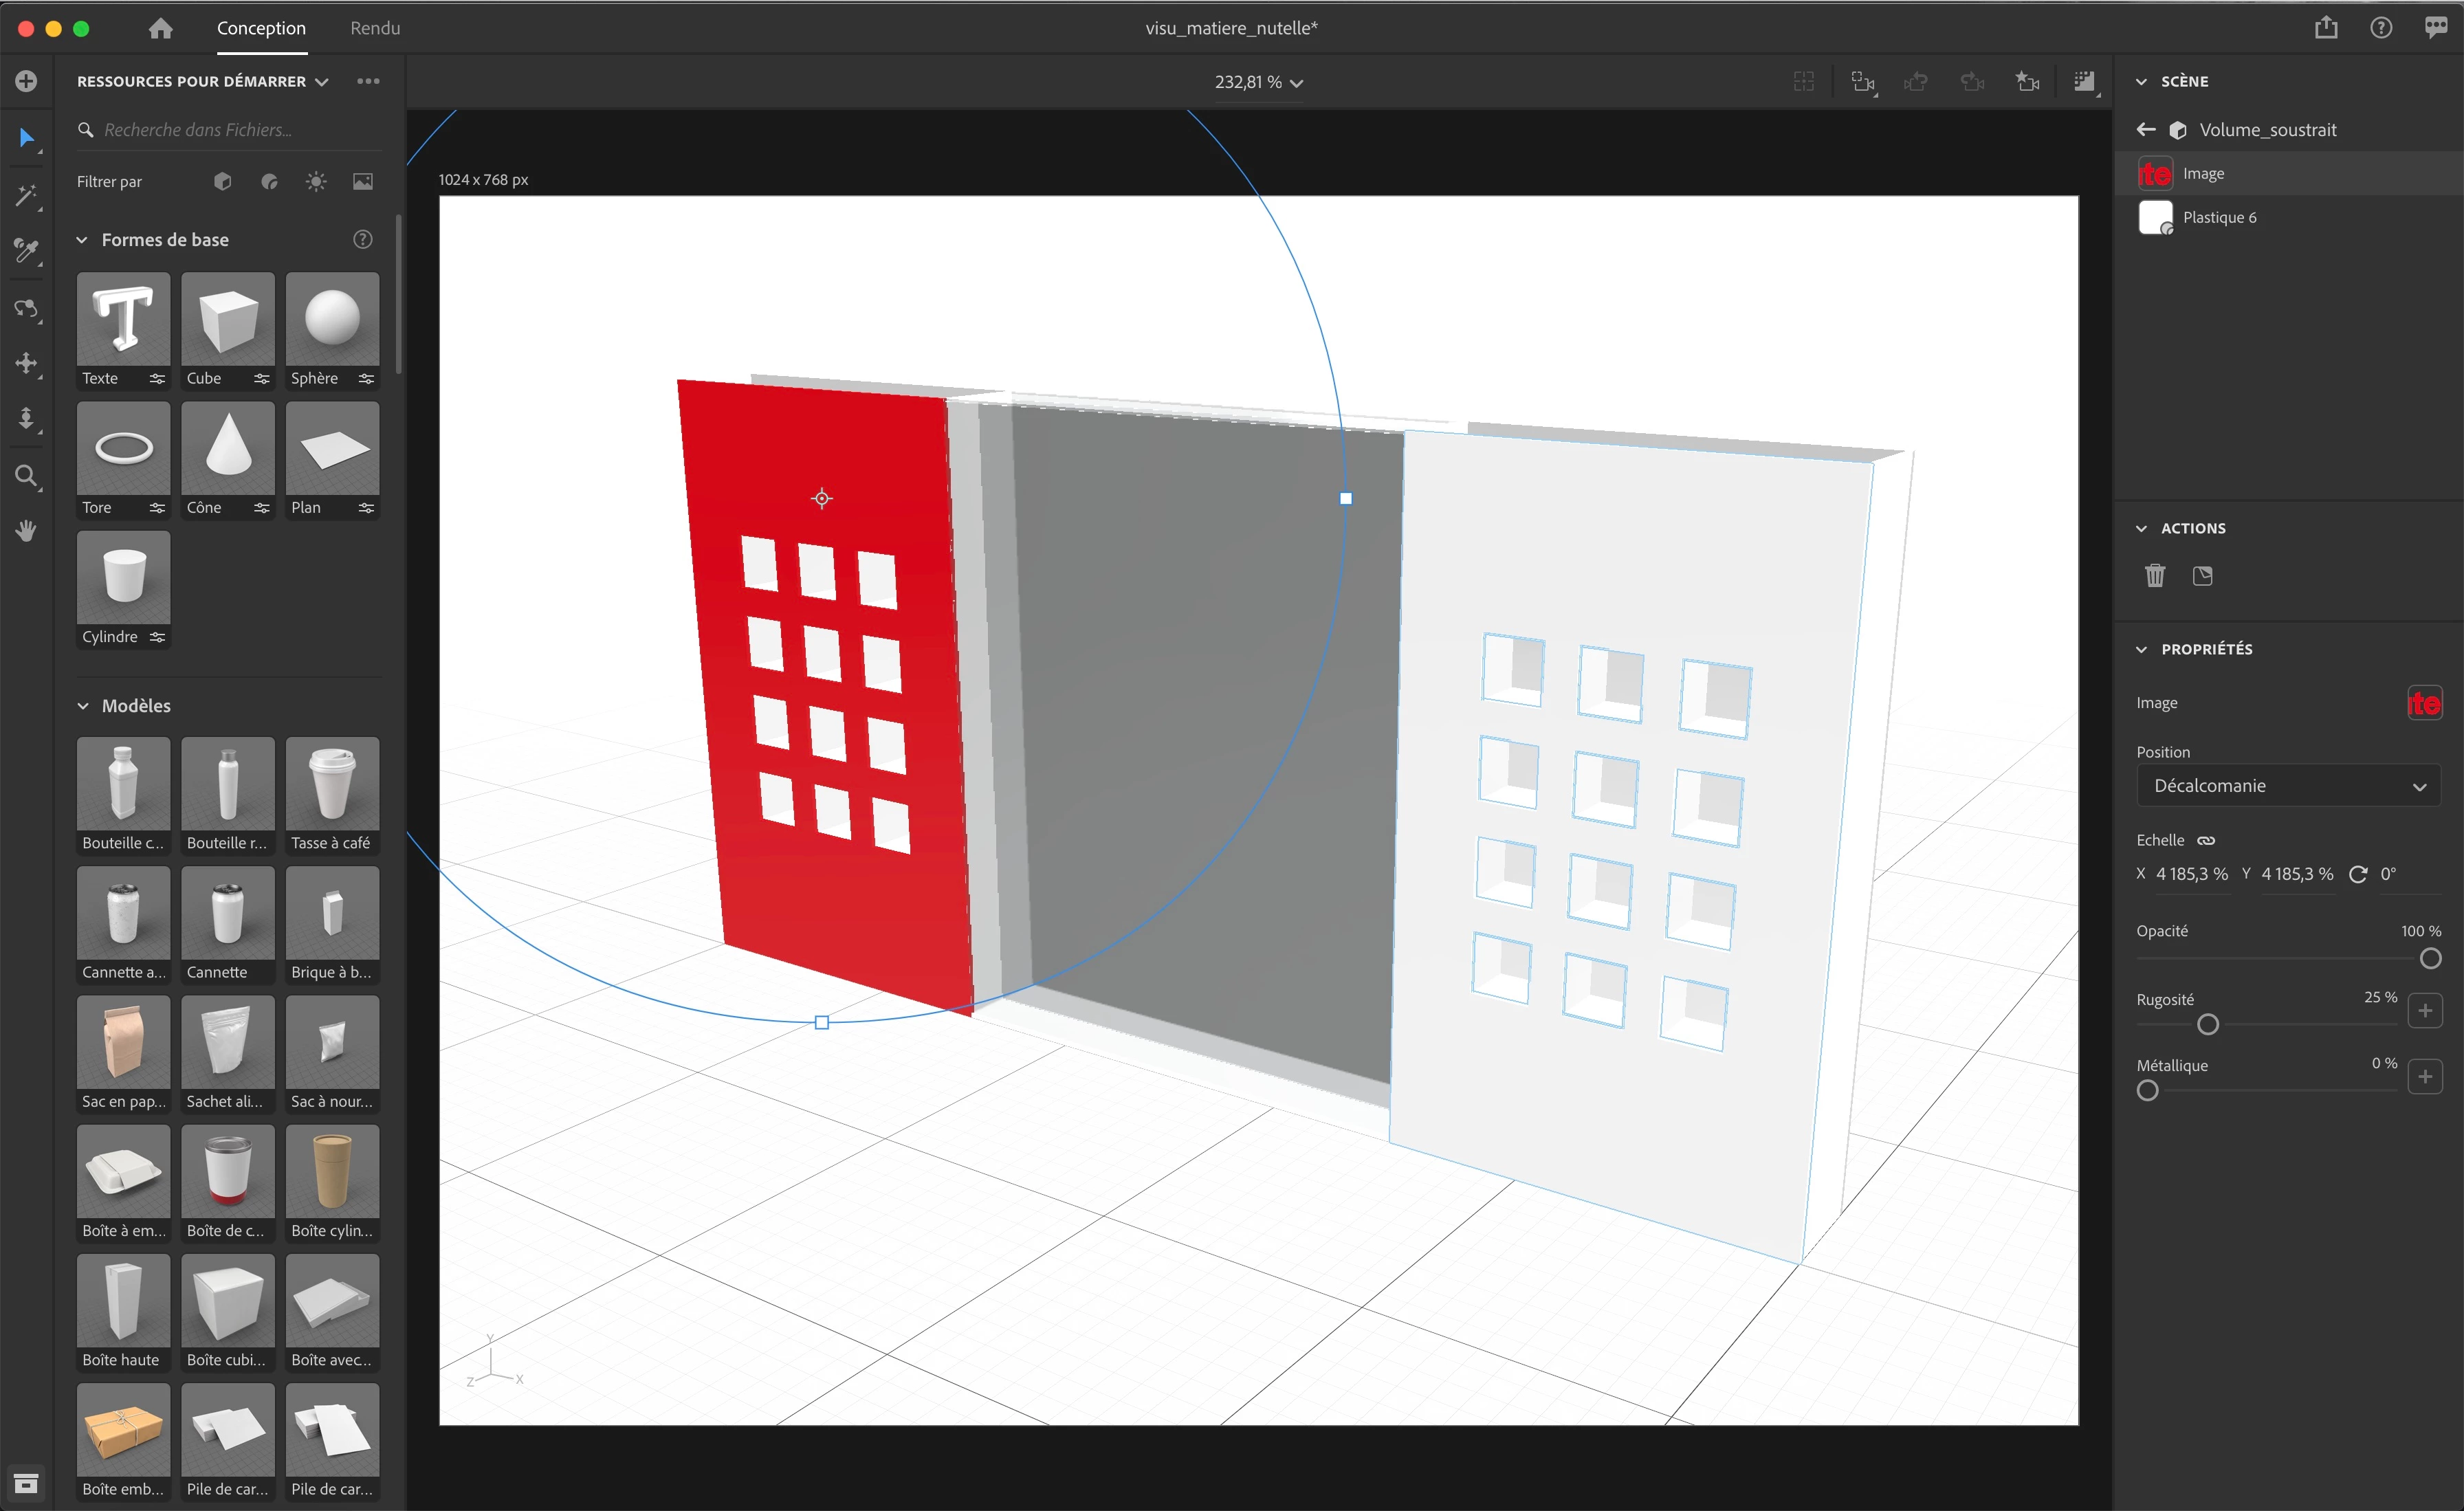
Task: Collapse the Formes de base section
Action: [83, 240]
